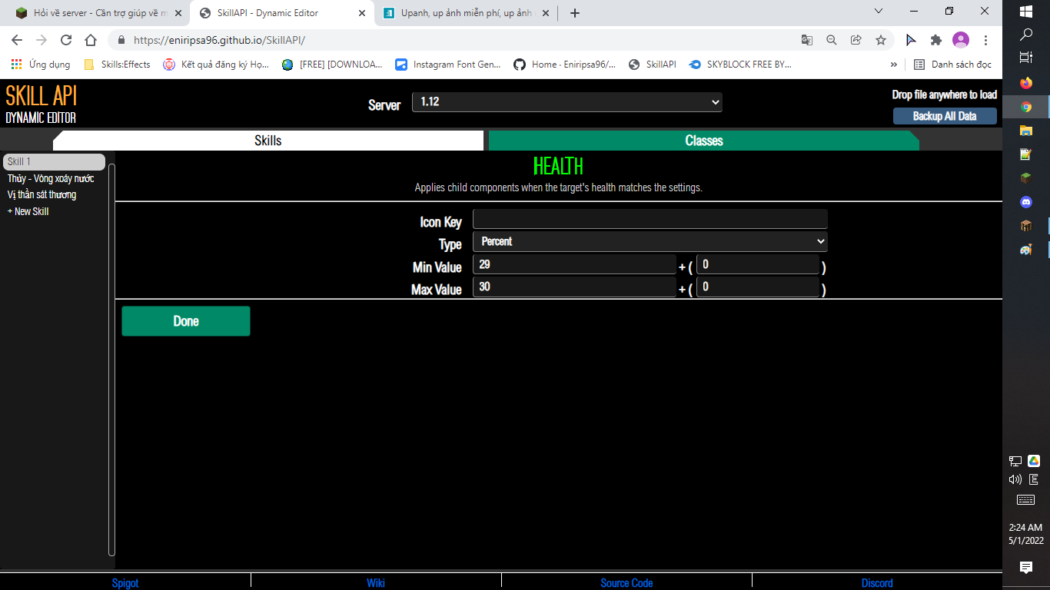This screenshot has height=590, width=1050.
Task: Open the browser home page icon
Action: point(91,40)
